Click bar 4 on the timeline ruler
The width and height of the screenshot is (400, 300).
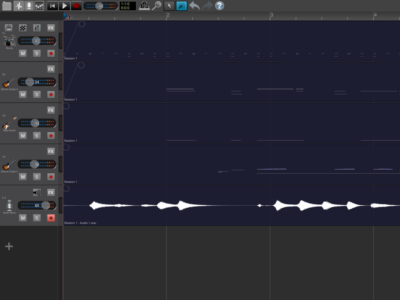click(375, 15)
